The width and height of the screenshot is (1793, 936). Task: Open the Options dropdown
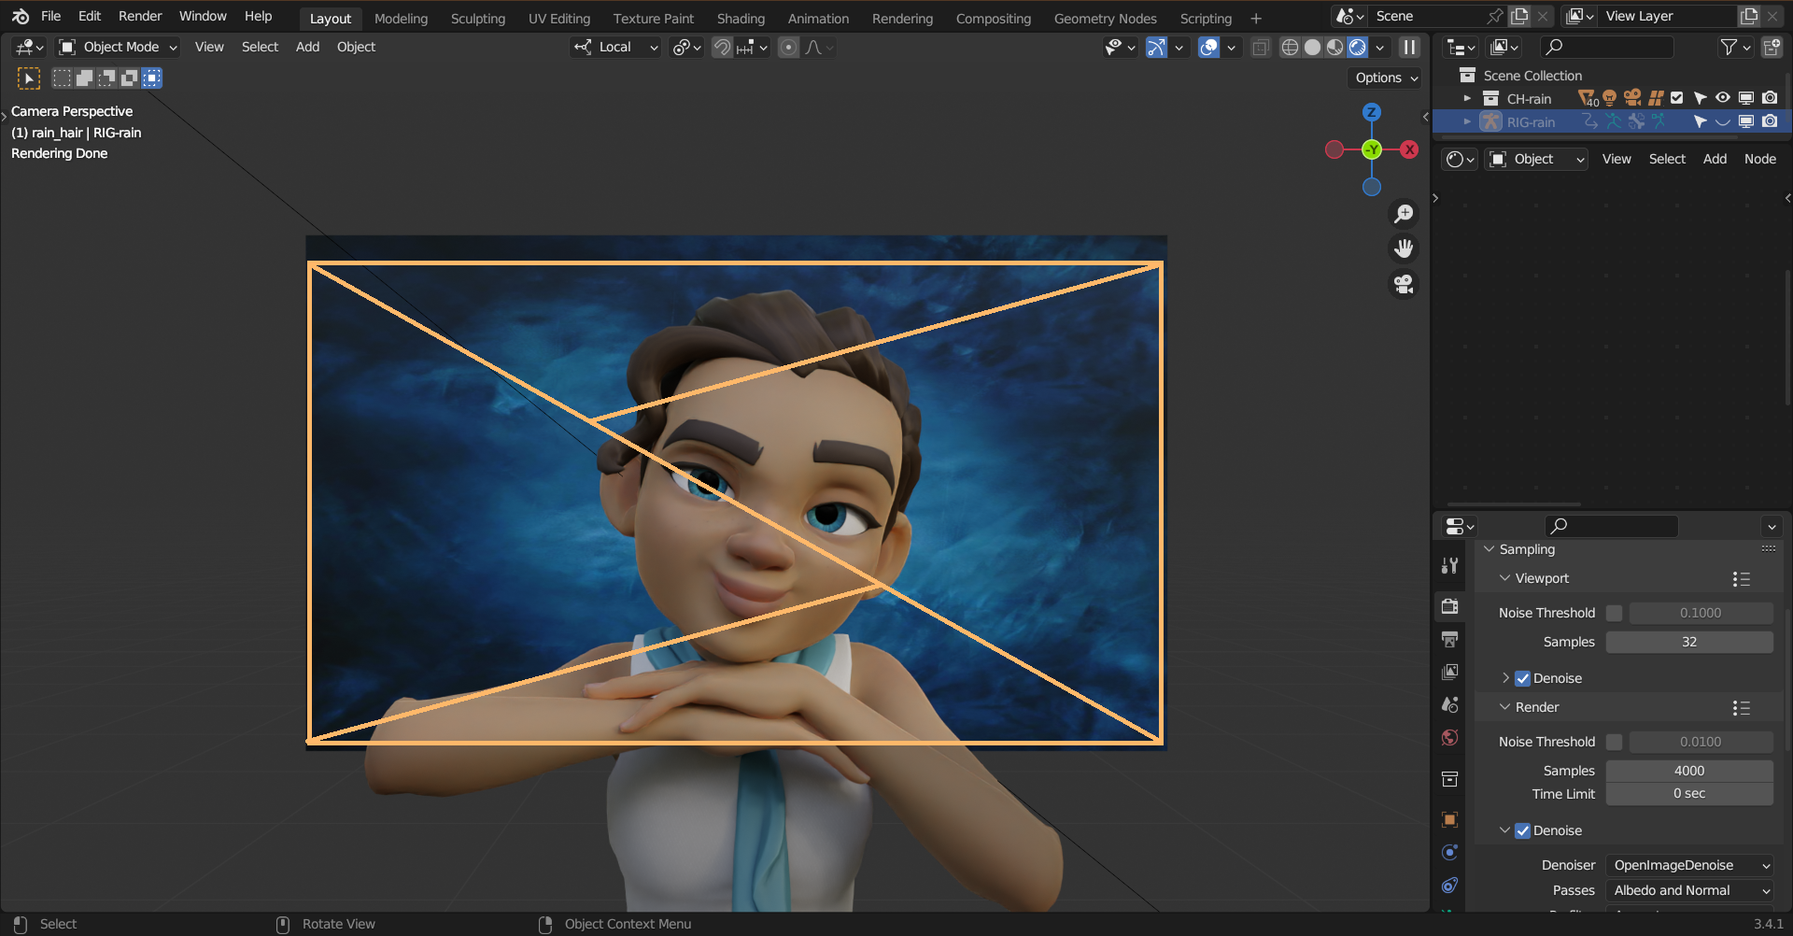click(1386, 78)
